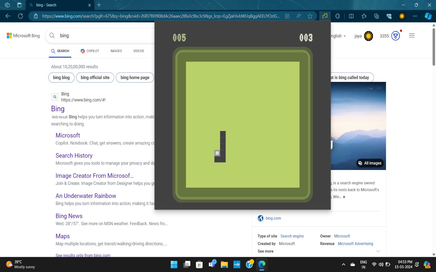Image resolution: width=436 pixels, height=272 pixels.
Task: Open Task View on the taskbar
Action: point(187,264)
